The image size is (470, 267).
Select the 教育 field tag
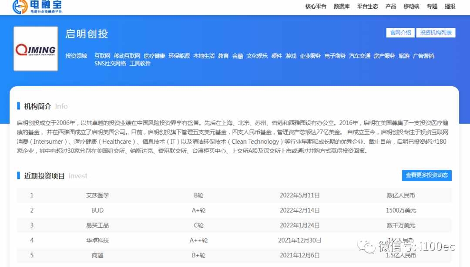pos(223,56)
